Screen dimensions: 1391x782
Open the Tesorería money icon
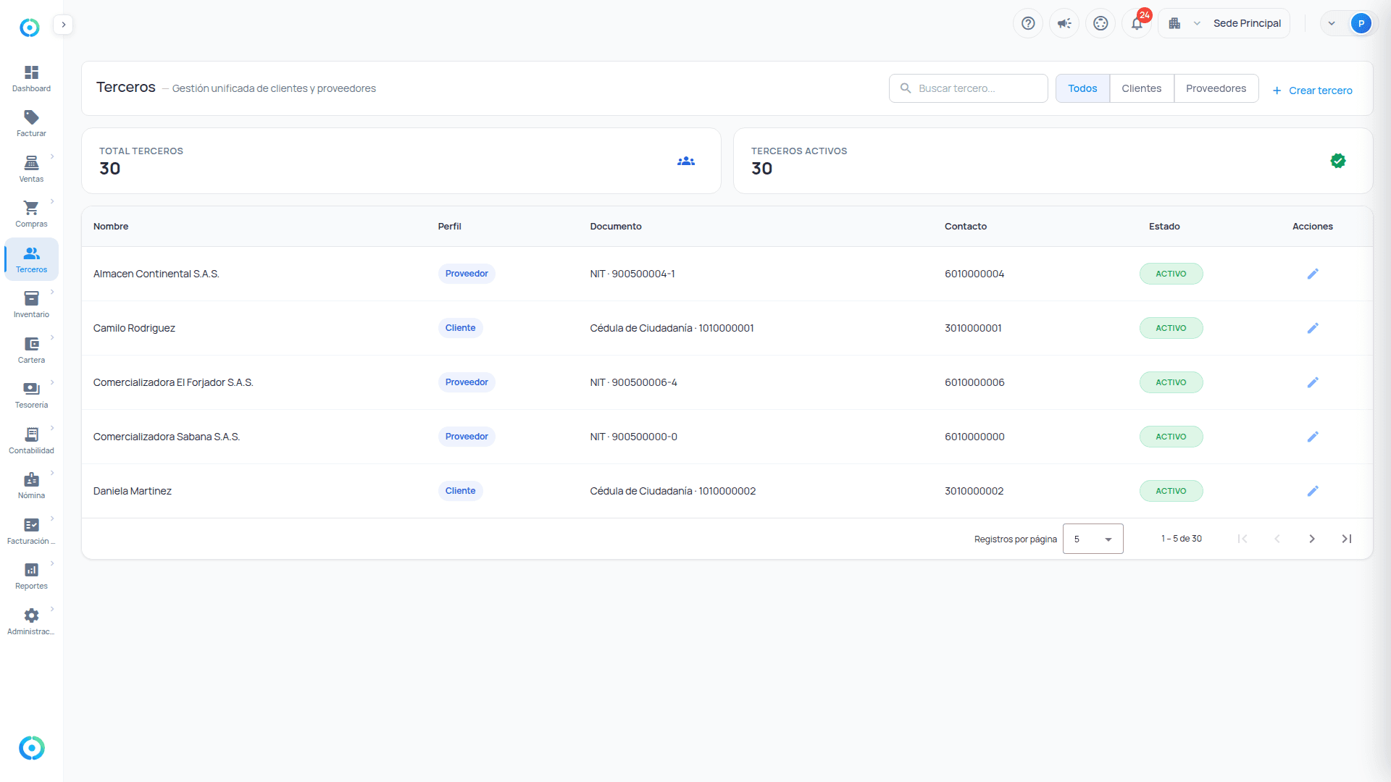point(31,389)
